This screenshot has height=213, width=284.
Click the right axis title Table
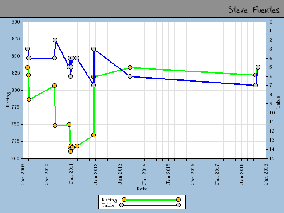point(278,102)
